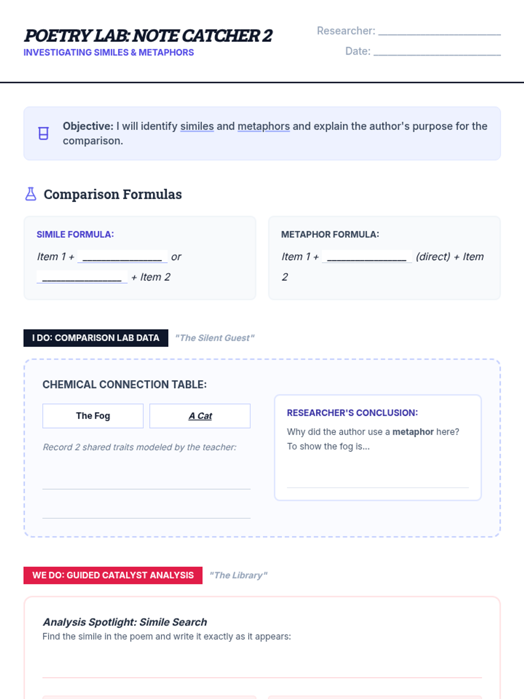Click the Date blank line

coord(437,52)
